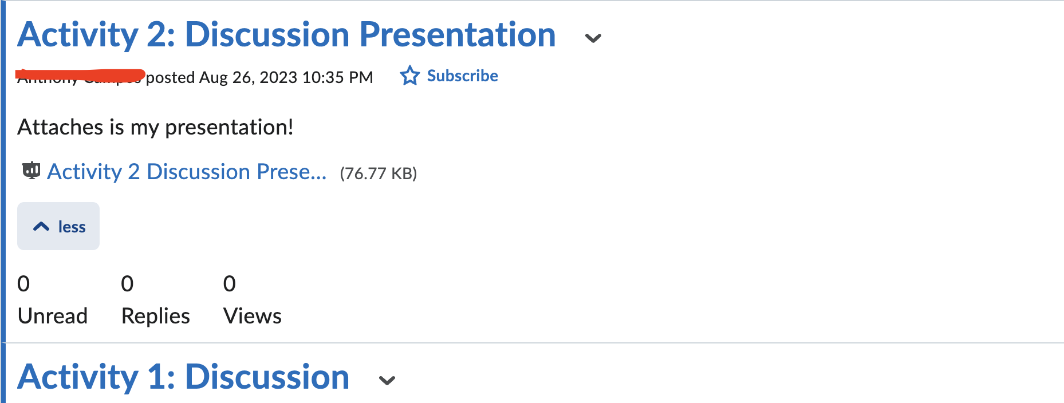Click the Views count label
This screenshot has width=1064, height=403.
253,316
